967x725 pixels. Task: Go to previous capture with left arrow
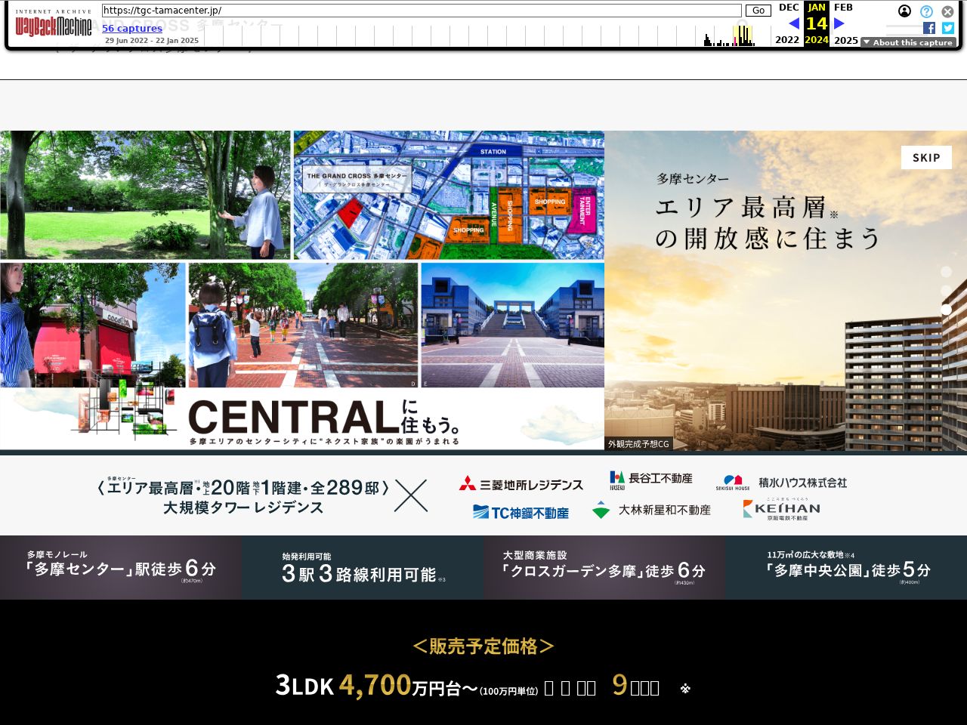pyautogui.click(x=794, y=23)
